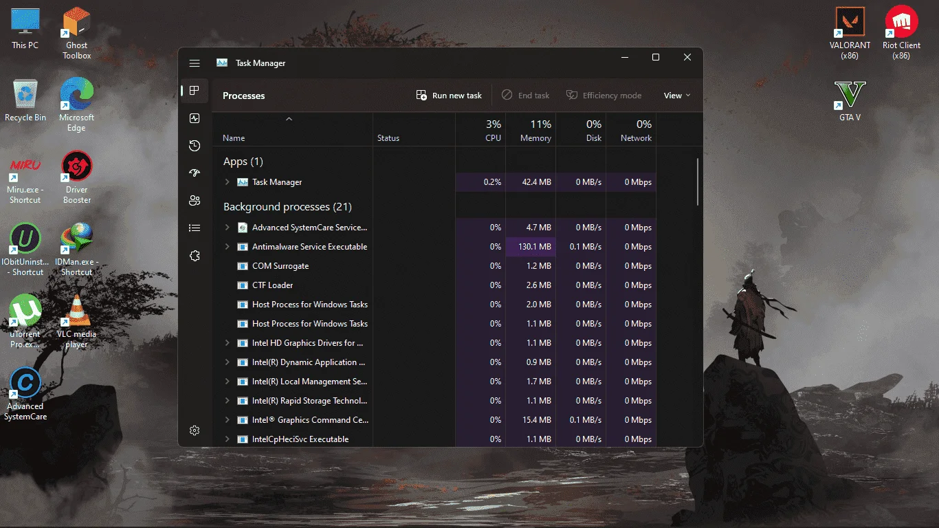Screen dimensions: 939x528
Task: Select the Recycle Bin desktop icon
Action: 25,100
